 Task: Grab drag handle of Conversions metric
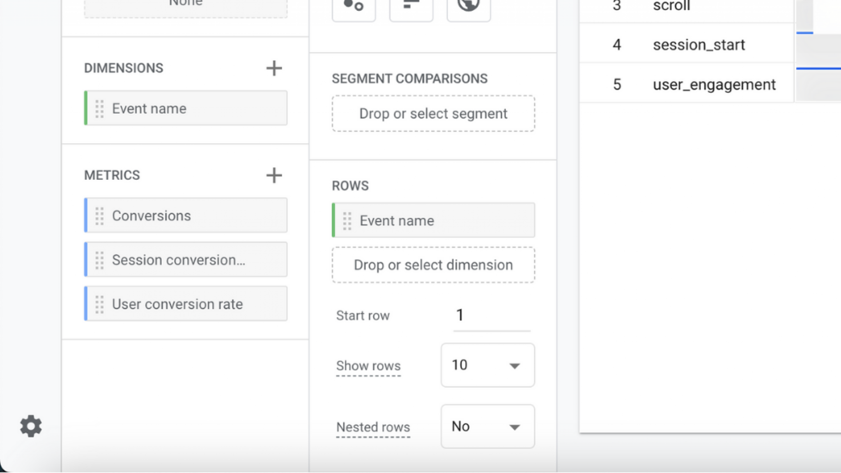tap(99, 216)
